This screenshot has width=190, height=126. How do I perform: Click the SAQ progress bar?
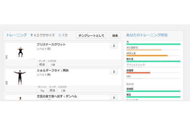coord(153,78)
